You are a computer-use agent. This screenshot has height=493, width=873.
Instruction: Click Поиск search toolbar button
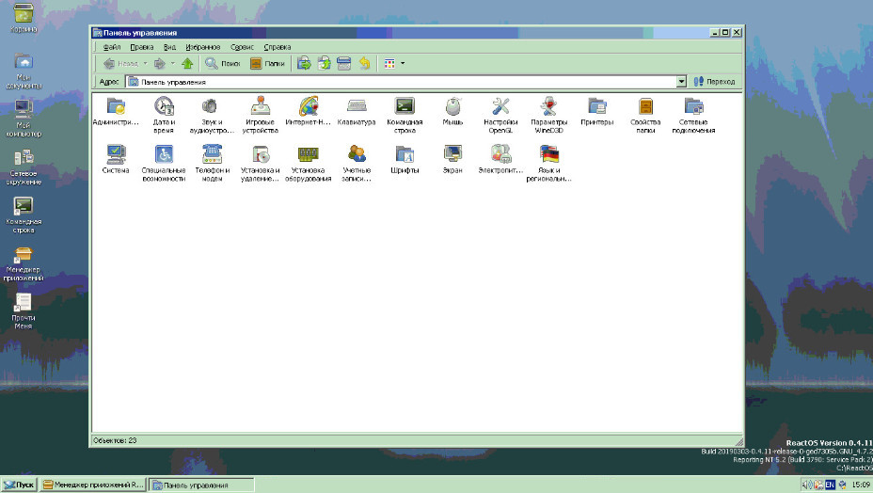tap(223, 63)
